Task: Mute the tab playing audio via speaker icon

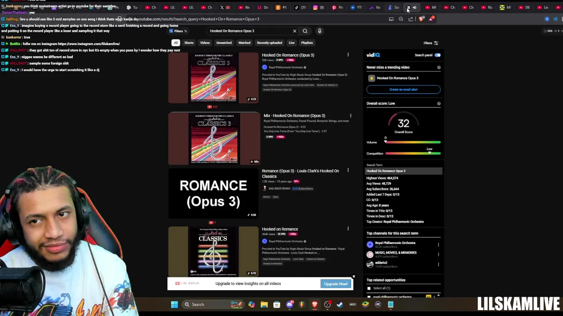Action: pyautogui.click(x=414, y=7)
